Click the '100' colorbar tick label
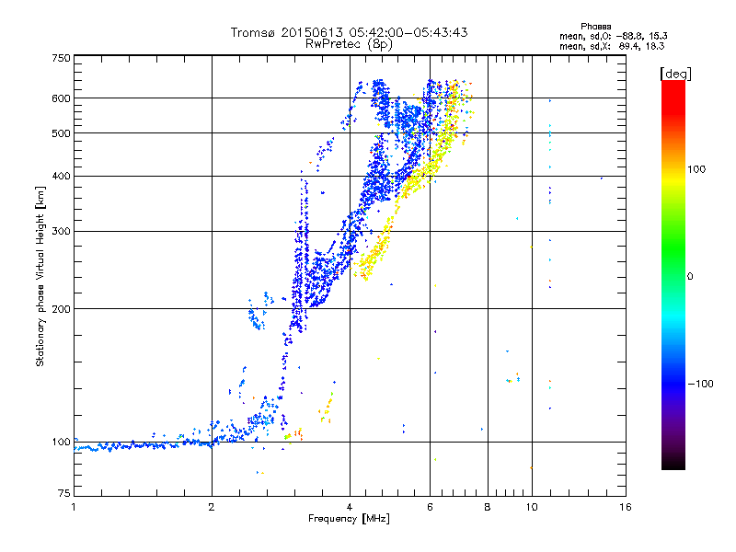Image resolution: width=736 pixels, height=552 pixels. coord(696,169)
